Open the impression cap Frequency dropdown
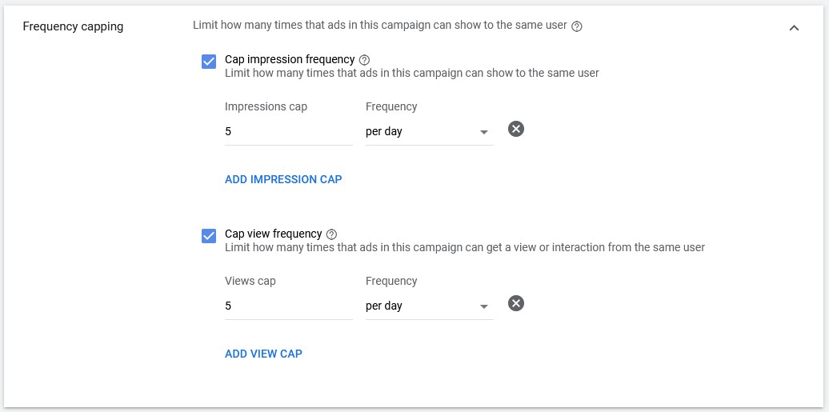 click(429, 131)
